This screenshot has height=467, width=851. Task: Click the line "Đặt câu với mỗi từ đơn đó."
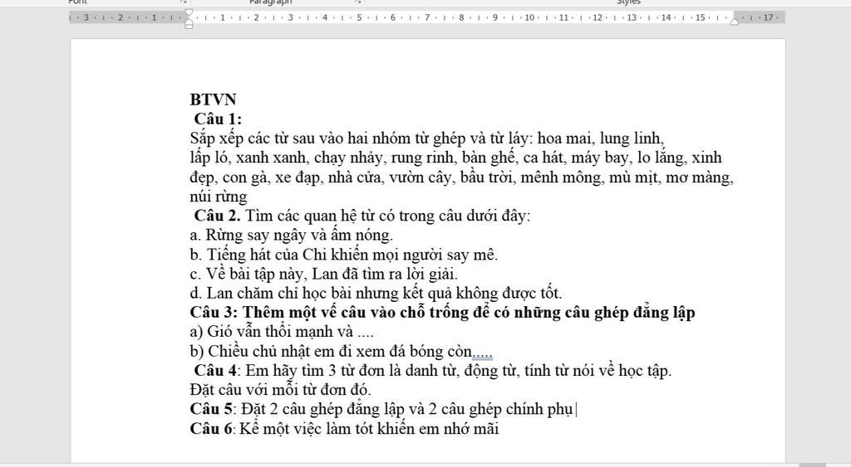point(281,390)
